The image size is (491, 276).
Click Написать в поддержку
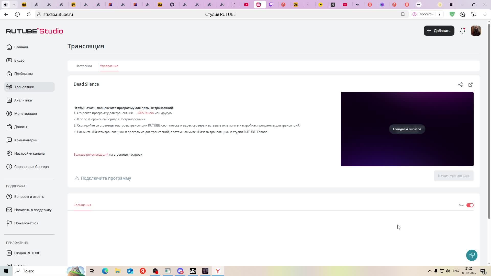coord(29,210)
